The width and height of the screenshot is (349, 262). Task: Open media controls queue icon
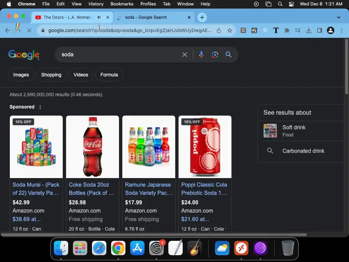coord(298,30)
